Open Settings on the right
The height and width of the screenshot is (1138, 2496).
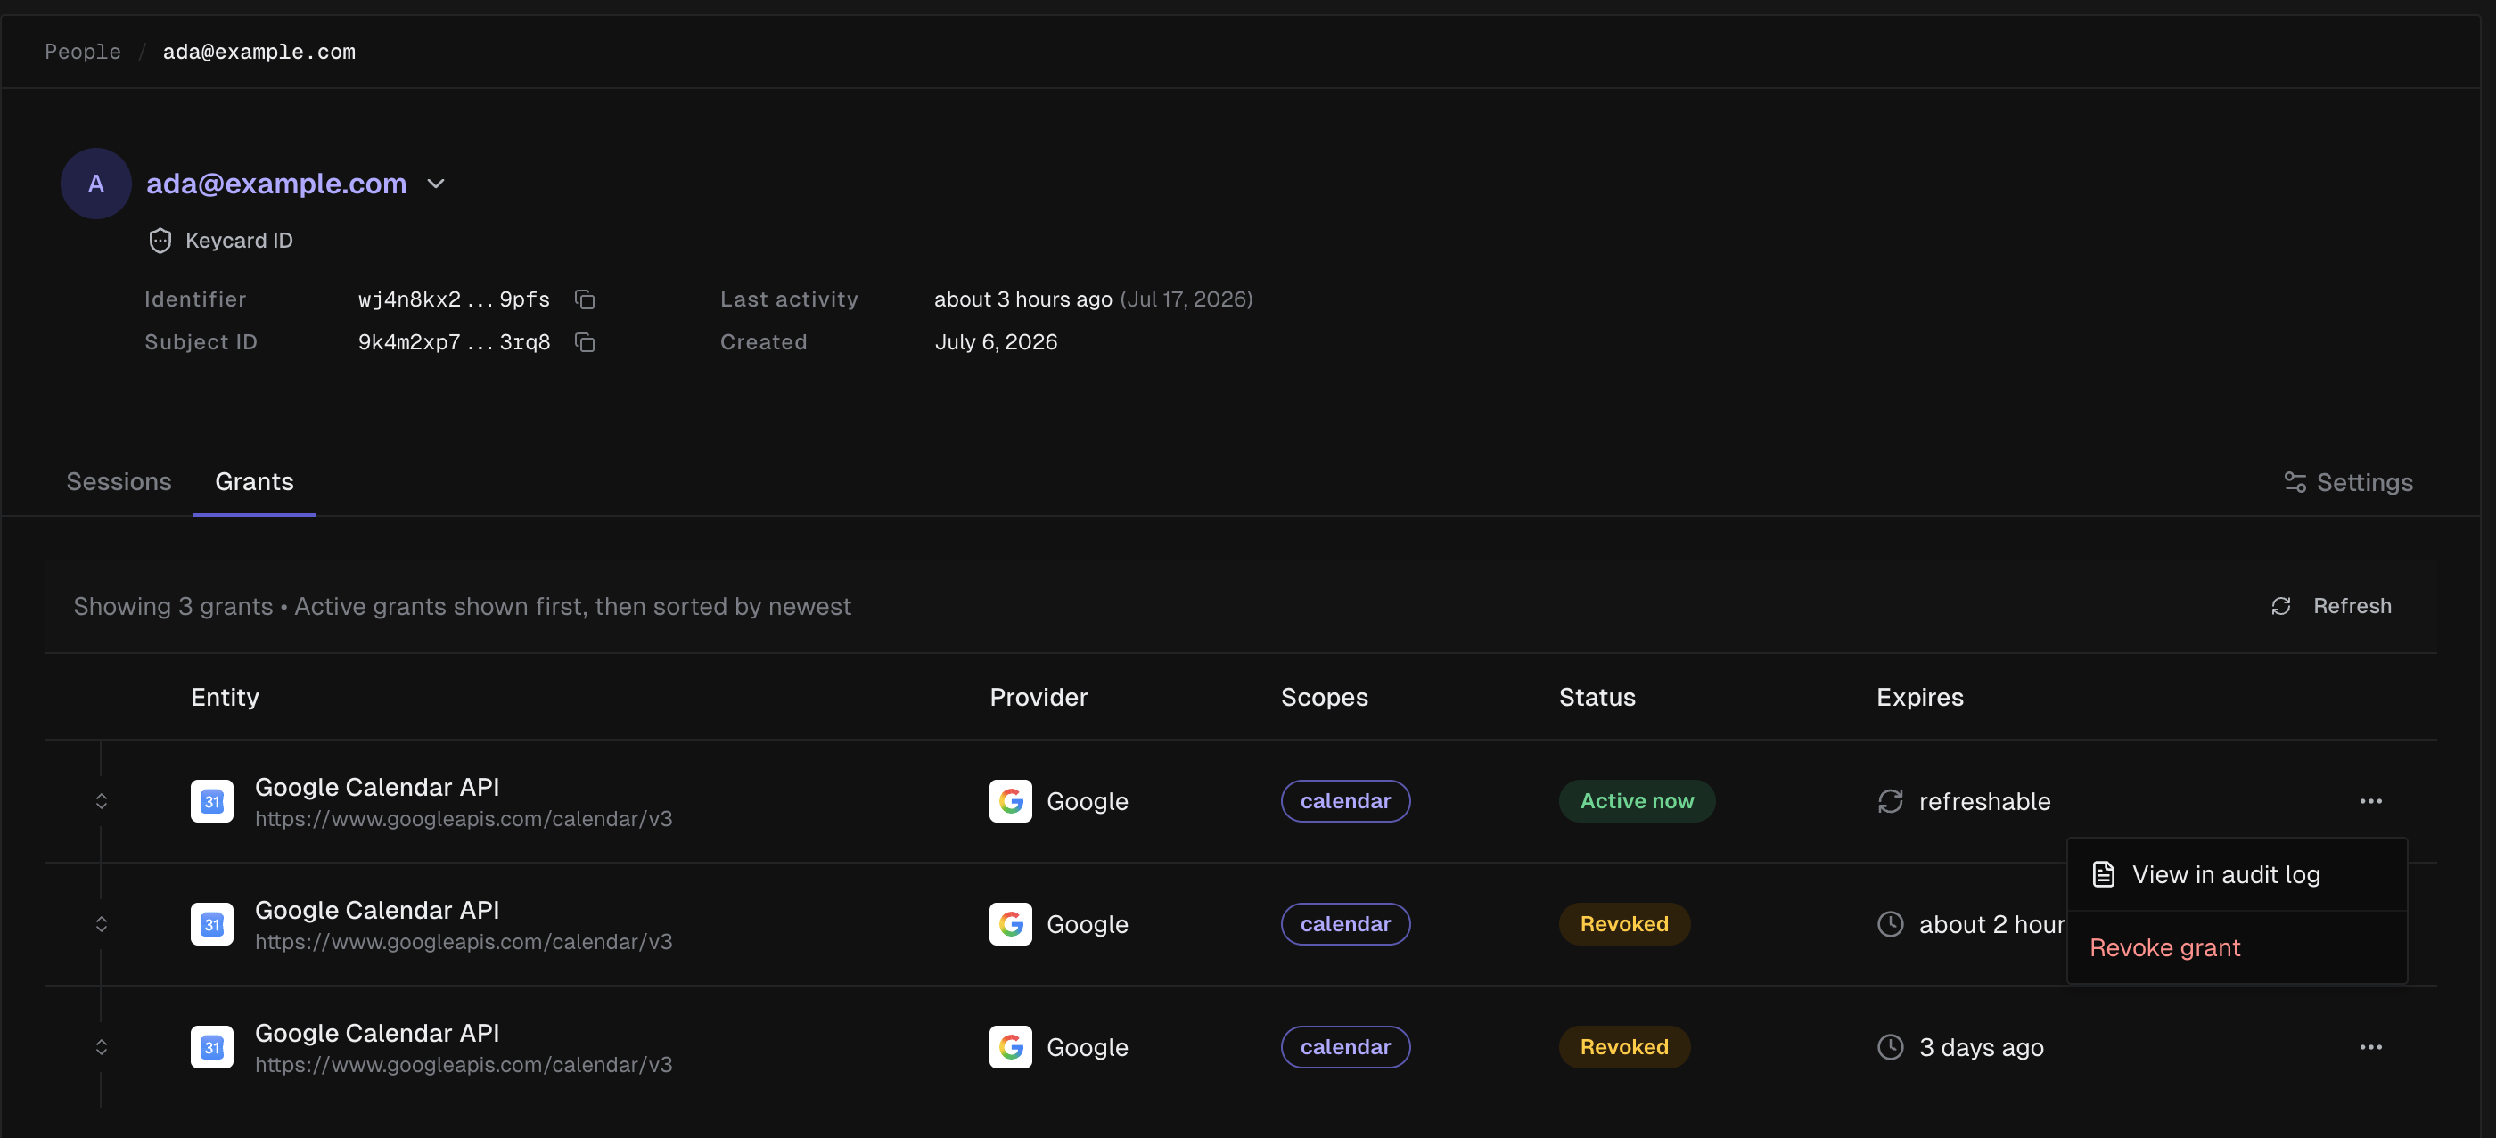coord(2348,482)
